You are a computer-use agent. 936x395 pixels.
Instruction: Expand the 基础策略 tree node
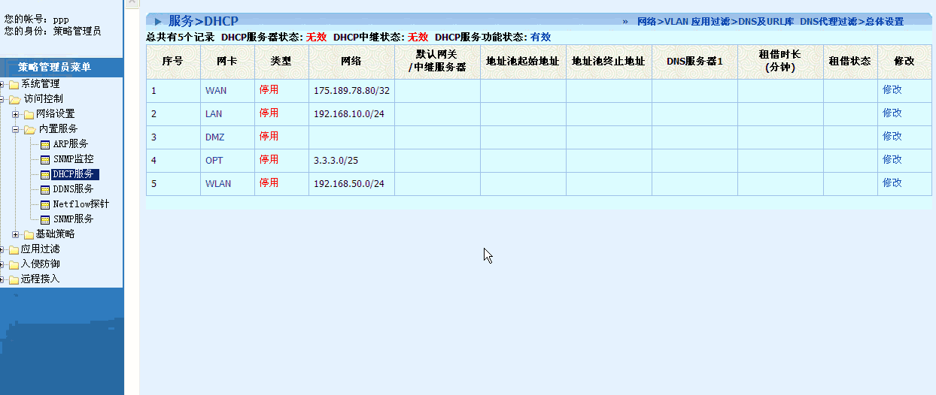click(x=16, y=234)
